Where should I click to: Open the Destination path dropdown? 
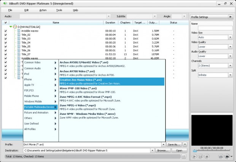pyautogui.click(x=152, y=151)
